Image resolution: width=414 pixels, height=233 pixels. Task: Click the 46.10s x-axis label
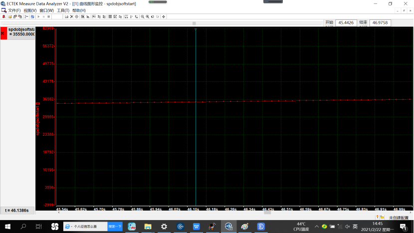tap(193, 209)
